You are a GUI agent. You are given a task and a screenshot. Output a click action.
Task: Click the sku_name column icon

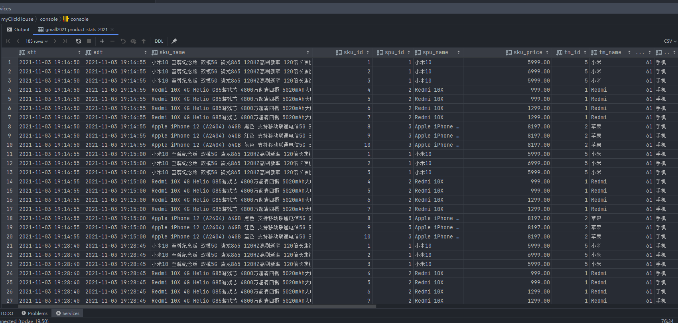click(155, 52)
